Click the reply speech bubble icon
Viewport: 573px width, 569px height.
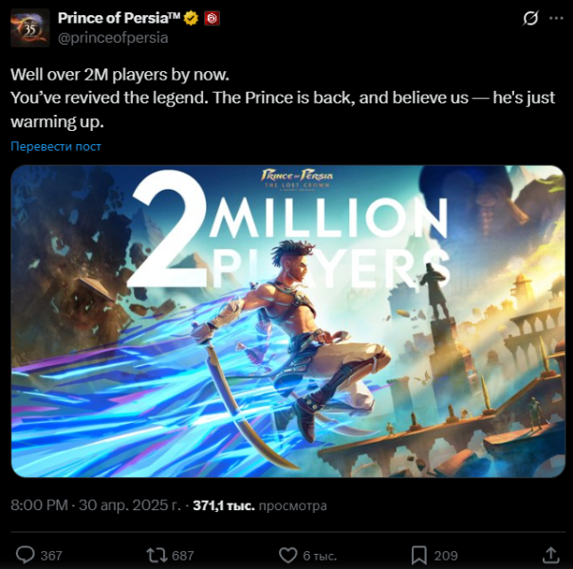tap(26, 555)
